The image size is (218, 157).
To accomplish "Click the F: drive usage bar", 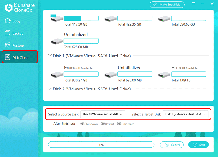I will click(81, 74).
